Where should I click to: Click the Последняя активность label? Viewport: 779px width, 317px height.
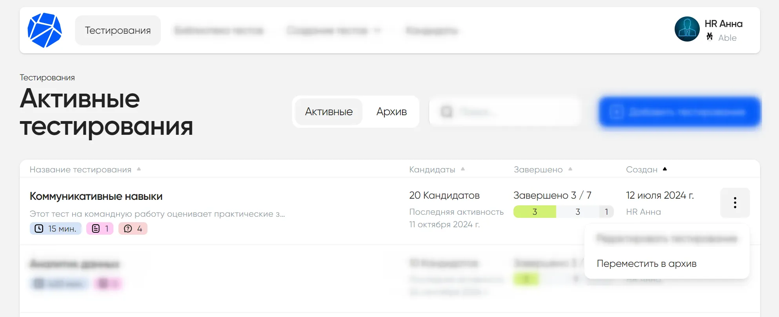456,212
